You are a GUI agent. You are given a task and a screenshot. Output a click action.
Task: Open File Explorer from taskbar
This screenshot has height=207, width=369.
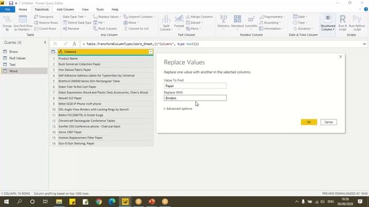pos(59,201)
